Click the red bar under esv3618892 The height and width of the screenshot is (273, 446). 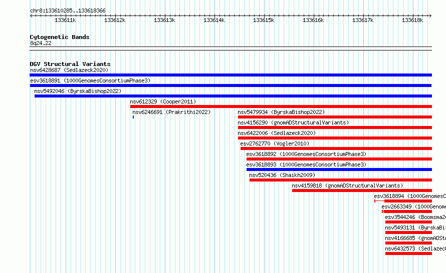coord(339,159)
